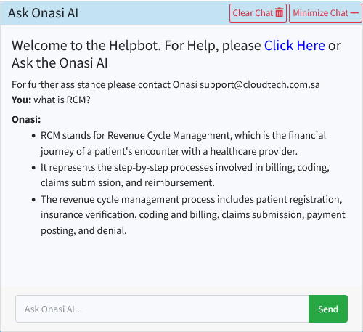
Task: Select the bullet about Revenue Cycle Management definition
Action: 183,143
